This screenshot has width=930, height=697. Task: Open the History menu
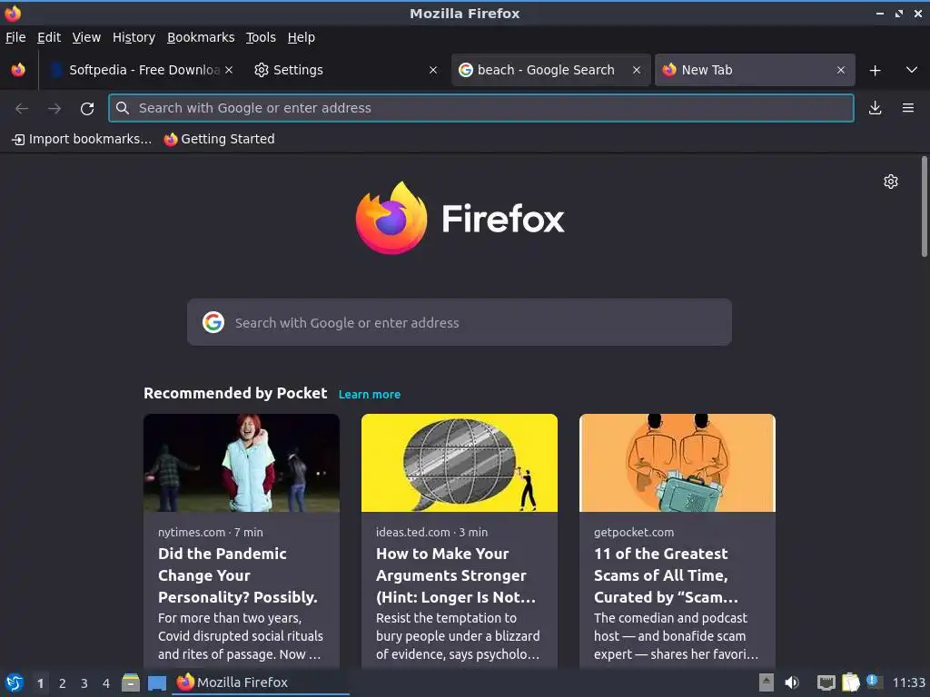coord(134,37)
